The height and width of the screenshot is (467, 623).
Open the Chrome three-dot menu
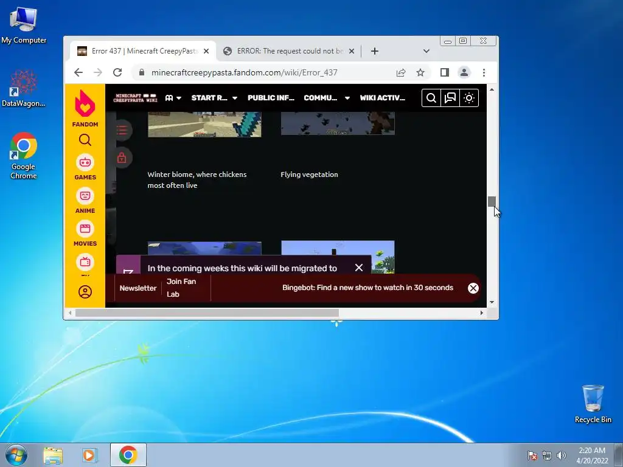point(484,72)
